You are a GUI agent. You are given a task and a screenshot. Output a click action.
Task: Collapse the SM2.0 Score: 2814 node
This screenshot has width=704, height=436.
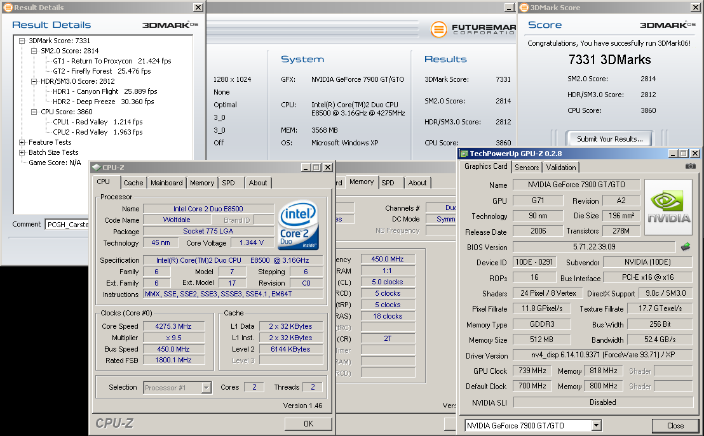(34, 51)
